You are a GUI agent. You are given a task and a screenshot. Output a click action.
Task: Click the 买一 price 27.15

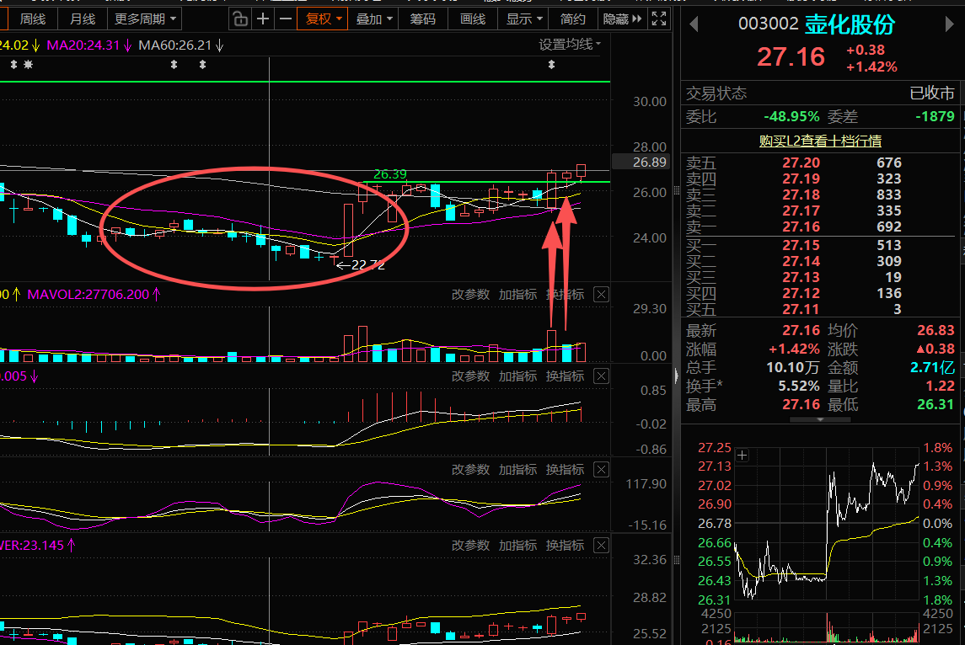pos(801,245)
